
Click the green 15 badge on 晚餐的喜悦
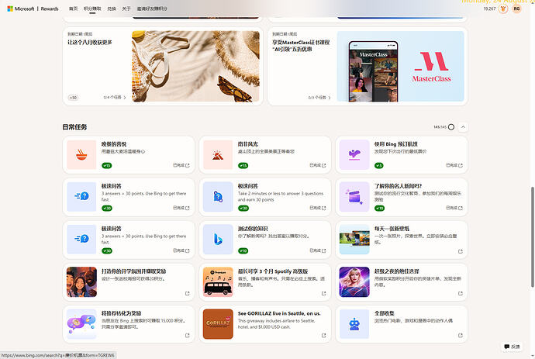pyautogui.click(x=107, y=165)
